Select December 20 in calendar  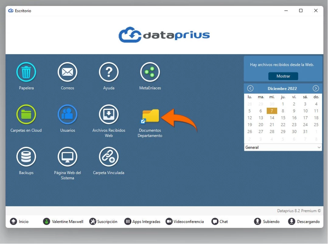pyautogui.click(x=261, y=125)
